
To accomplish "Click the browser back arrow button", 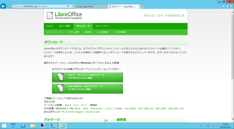I will (3, 6).
